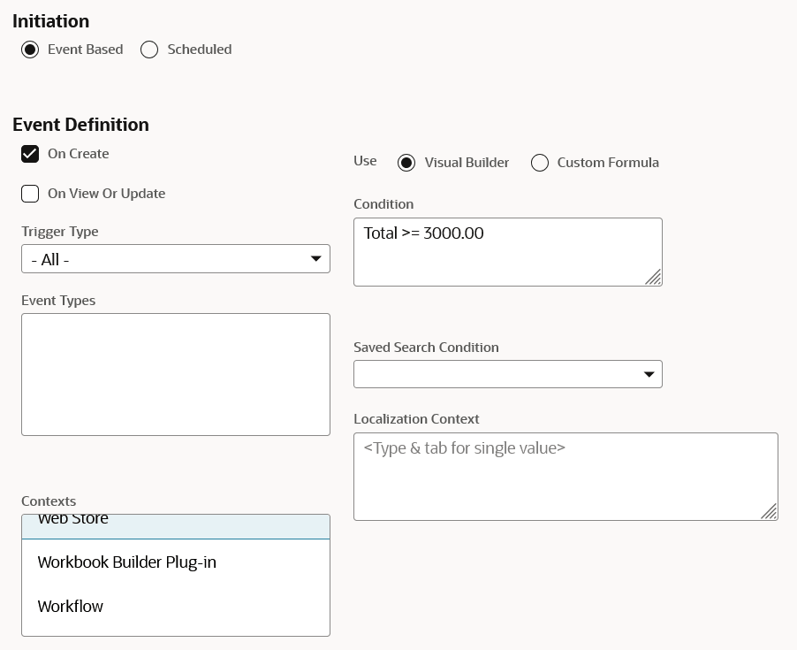Uncheck the On Create checkbox
797x650 pixels.
[x=30, y=154]
